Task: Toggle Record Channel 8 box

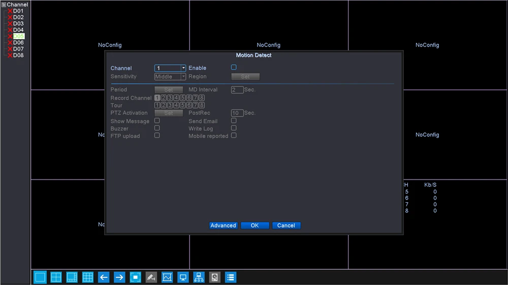Action: pos(202,98)
